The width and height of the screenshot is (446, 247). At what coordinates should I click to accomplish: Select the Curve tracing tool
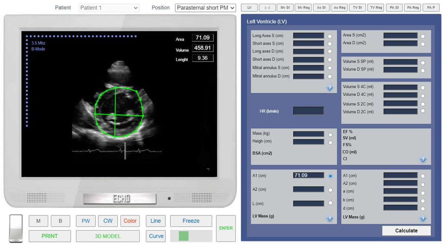pos(156,236)
